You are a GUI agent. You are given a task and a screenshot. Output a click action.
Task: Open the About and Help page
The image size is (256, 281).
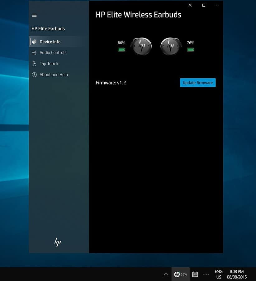pyautogui.click(x=54, y=74)
